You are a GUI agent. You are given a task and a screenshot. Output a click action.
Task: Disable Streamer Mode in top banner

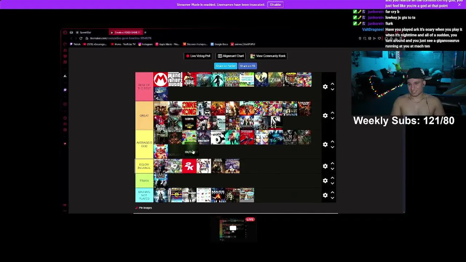click(x=275, y=4)
